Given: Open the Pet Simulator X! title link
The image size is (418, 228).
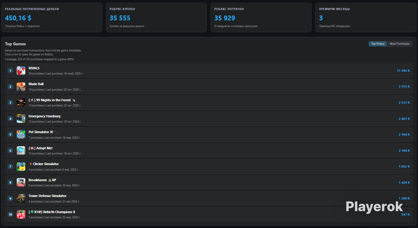Looking at the screenshot, I should click(x=43, y=132).
